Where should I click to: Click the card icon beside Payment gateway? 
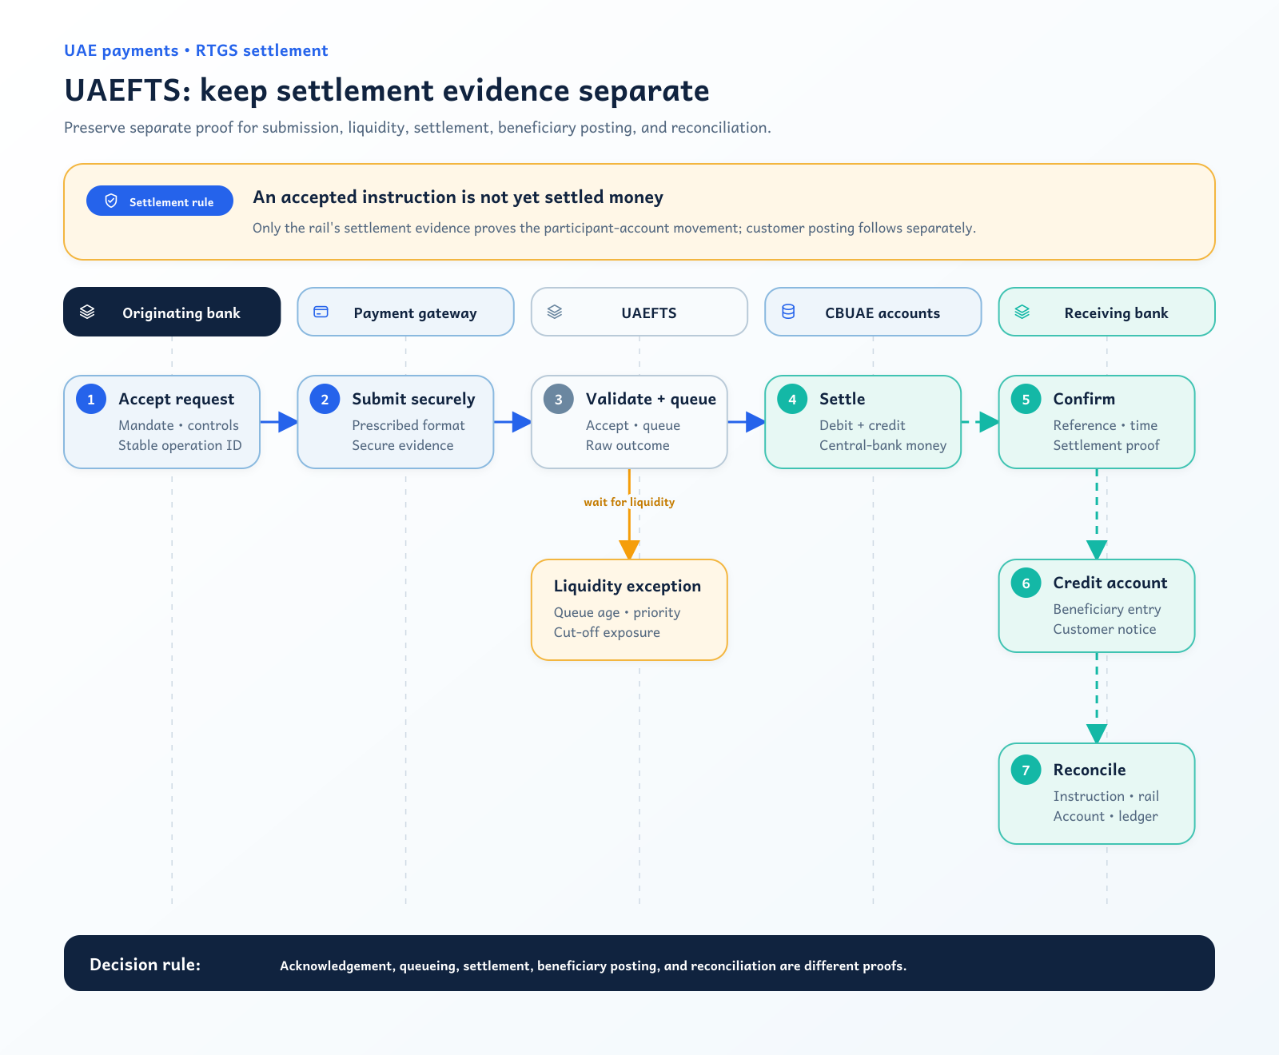(321, 312)
